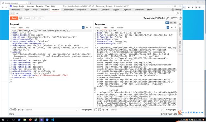Toggle response pretty-print message icon
This screenshot has width=206, height=122.
[168, 27]
